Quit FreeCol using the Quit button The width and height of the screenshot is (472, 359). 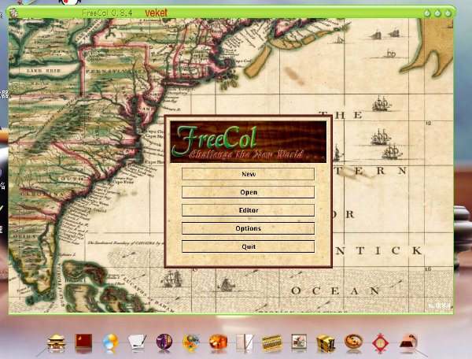point(248,246)
